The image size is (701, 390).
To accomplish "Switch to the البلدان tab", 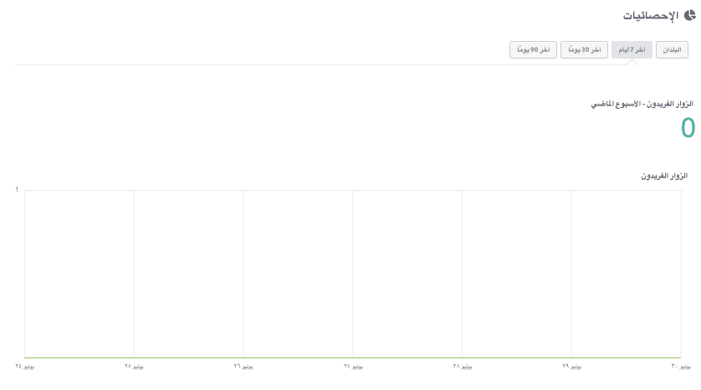I will 672,49.
